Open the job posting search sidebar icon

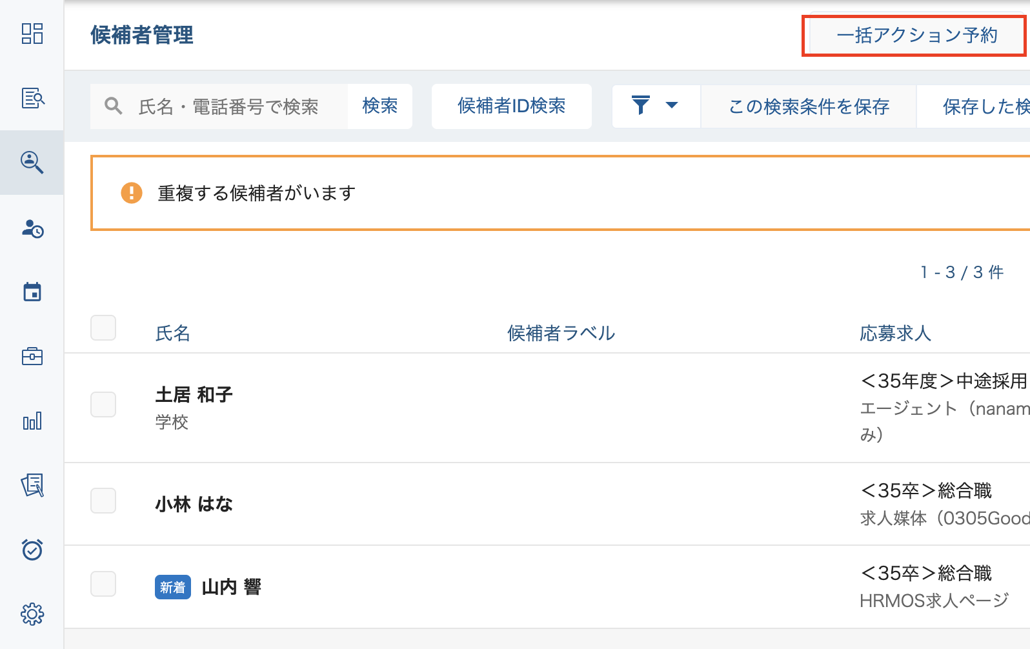pos(32,98)
